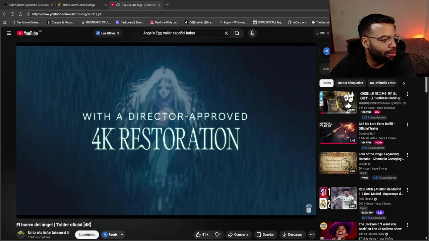The height and width of the screenshot is (241, 429).
Task: Click video title El huevo del ángel
Action: point(54,225)
